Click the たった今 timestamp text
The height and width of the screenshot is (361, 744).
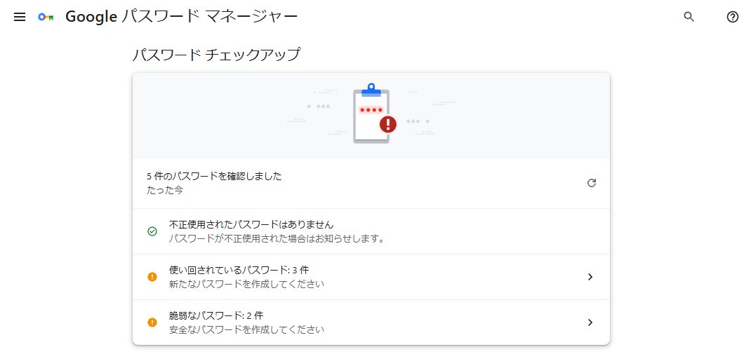(x=165, y=191)
